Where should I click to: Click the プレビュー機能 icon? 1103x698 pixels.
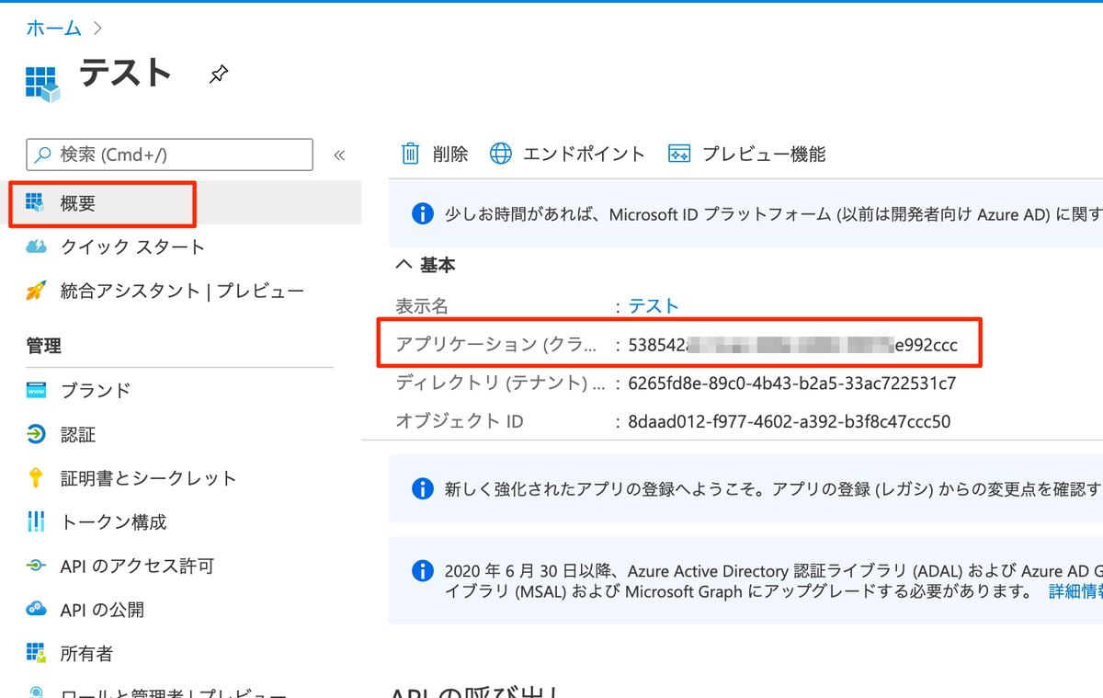679,154
